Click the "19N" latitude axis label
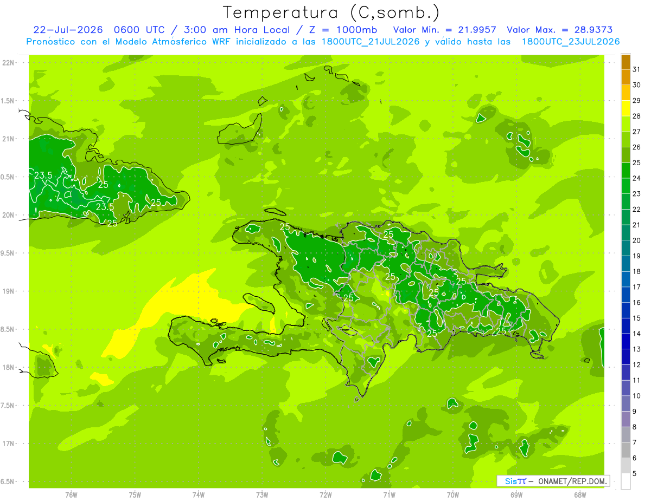The width and height of the screenshot is (651, 502). (x=9, y=291)
